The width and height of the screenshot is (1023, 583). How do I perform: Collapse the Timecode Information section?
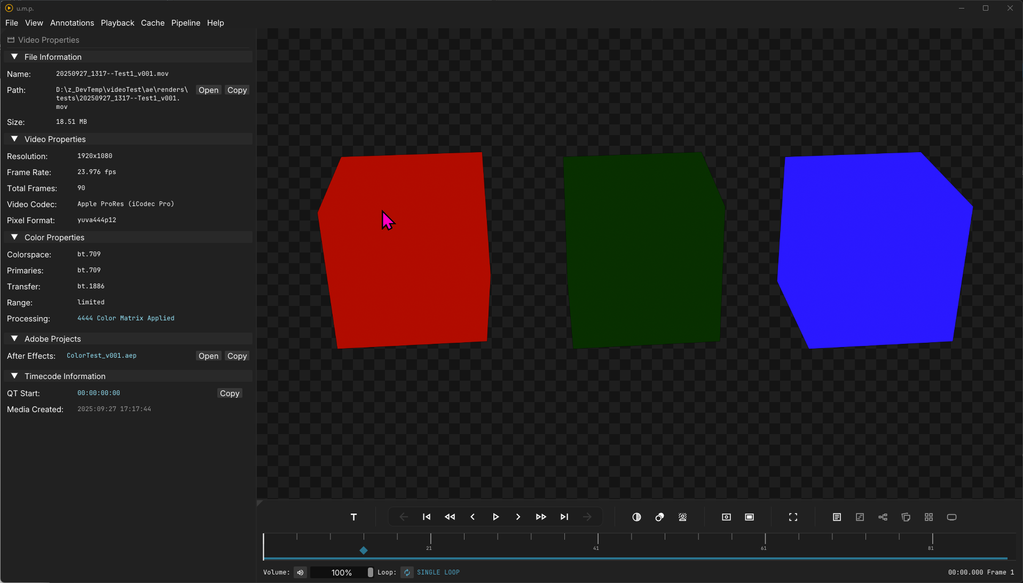click(x=14, y=376)
